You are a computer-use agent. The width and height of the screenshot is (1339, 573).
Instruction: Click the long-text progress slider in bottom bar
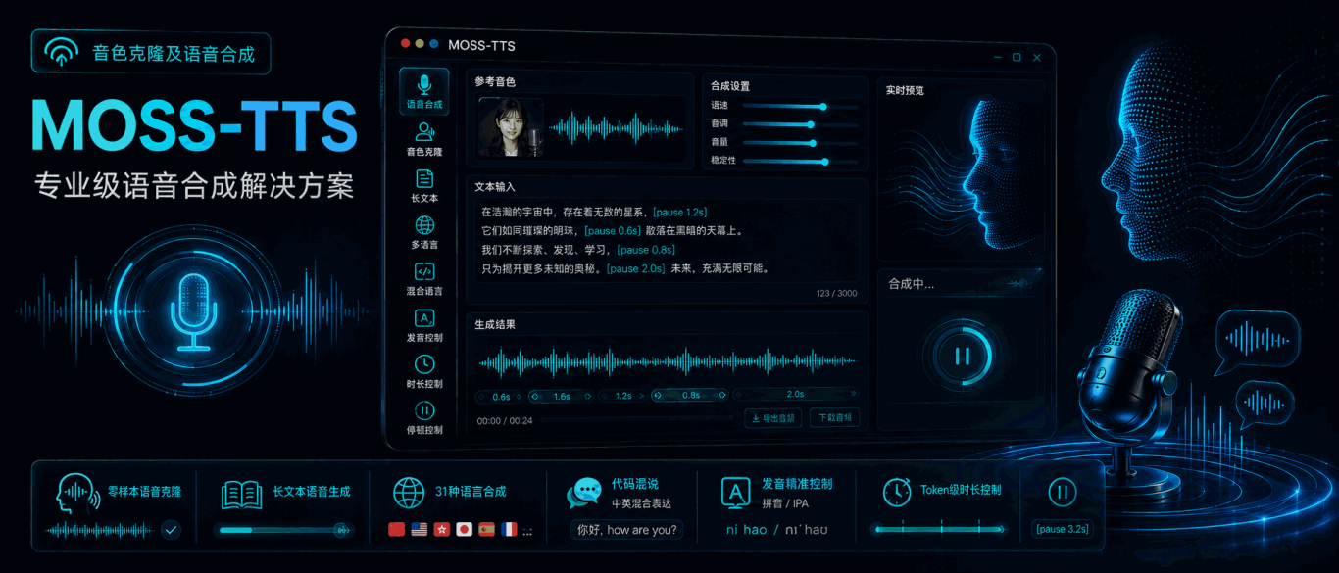coord(286,530)
